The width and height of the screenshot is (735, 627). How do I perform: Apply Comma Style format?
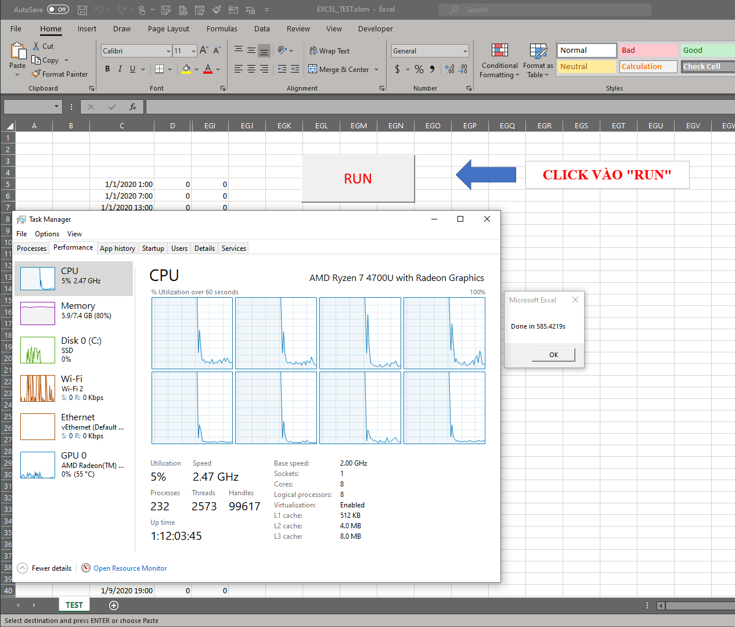(433, 69)
